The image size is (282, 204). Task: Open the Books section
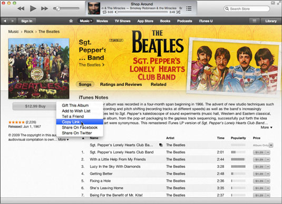165,21
